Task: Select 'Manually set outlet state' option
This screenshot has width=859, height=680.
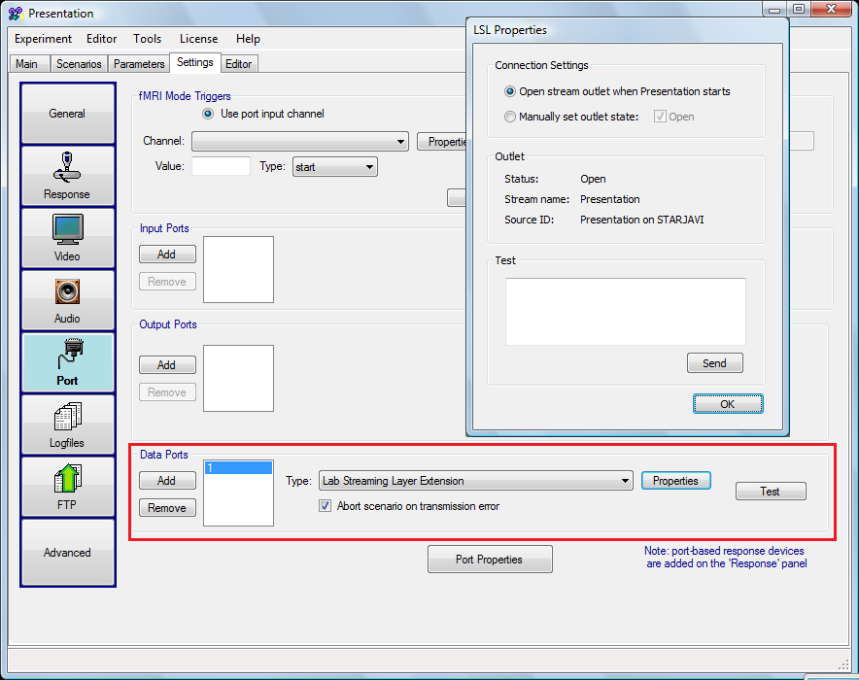Action: coord(511,117)
